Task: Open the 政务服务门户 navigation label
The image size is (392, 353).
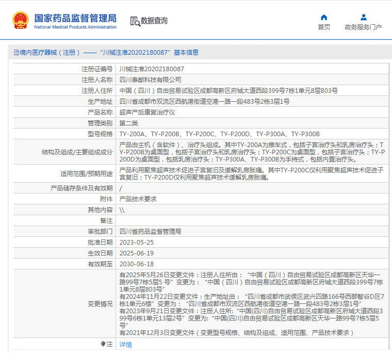Action: coord(363,27)
